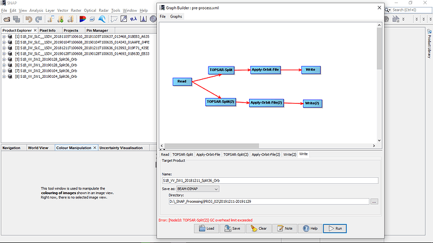Click the Open Product folder icon
This screenshot has height=243, width=433.
click(x=7, y=19)
